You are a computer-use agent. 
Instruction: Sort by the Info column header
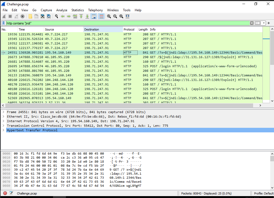pyautogui.click(x=206, y=29)
